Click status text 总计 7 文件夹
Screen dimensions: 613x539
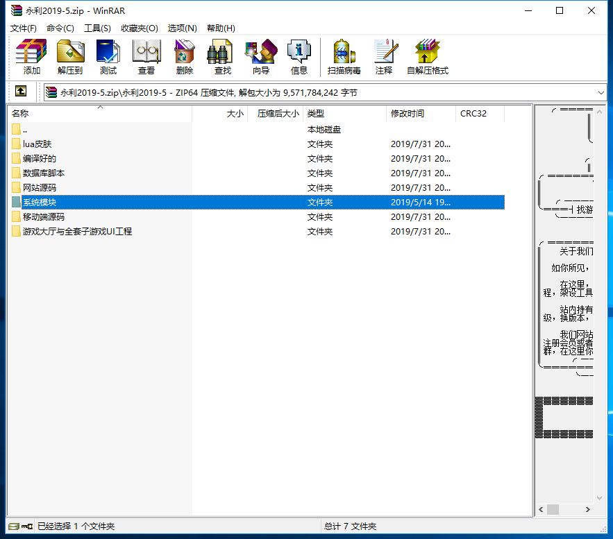pyautogui.click(x=350, y=527)
